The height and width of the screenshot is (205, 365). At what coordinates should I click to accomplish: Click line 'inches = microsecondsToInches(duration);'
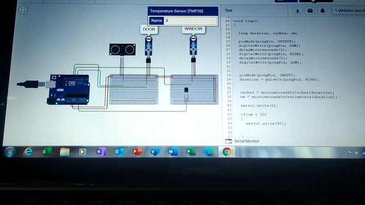tap(287, 92)
